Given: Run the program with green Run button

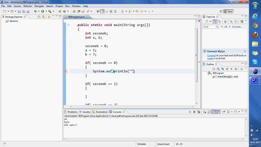Looking at the screenshot, I should click(x=42, y=11).
